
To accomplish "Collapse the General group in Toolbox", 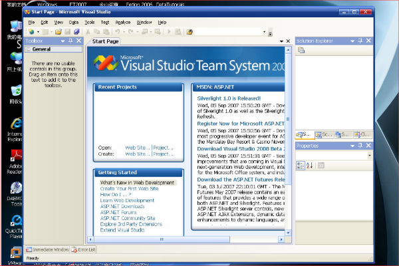I will coord(29,49).
